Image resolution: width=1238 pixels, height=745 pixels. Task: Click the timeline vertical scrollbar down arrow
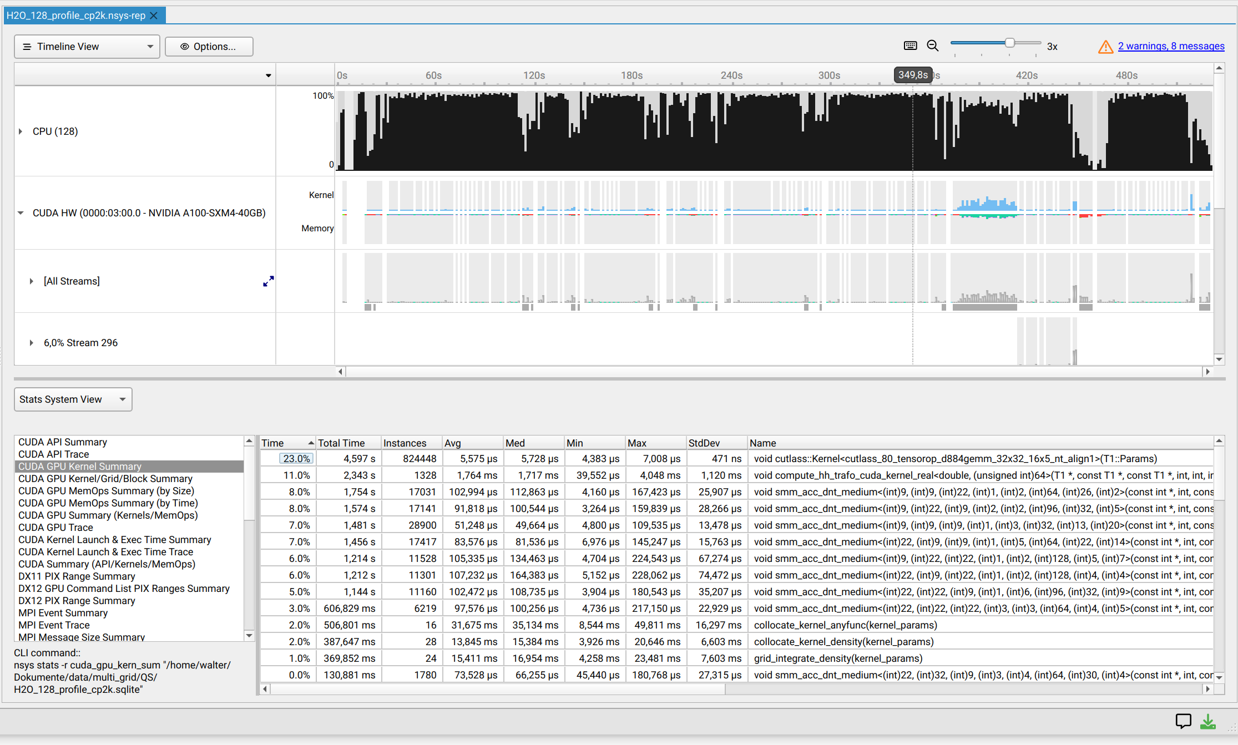pos(1219,359)
